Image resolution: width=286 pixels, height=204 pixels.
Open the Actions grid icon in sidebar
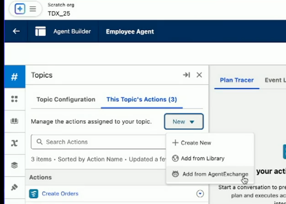[x=15, y=99]
